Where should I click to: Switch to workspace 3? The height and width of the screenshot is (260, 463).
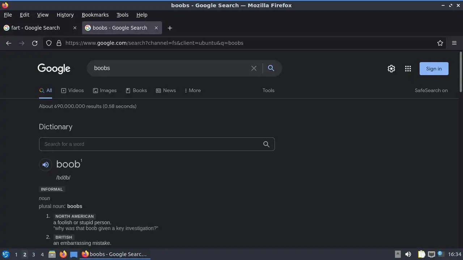tap(33, 255)
